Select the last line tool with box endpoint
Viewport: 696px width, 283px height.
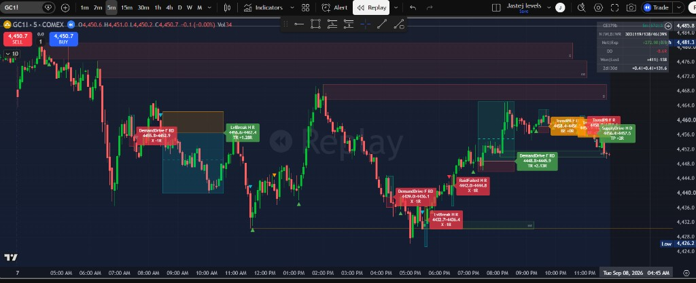[x=398, y=24]
